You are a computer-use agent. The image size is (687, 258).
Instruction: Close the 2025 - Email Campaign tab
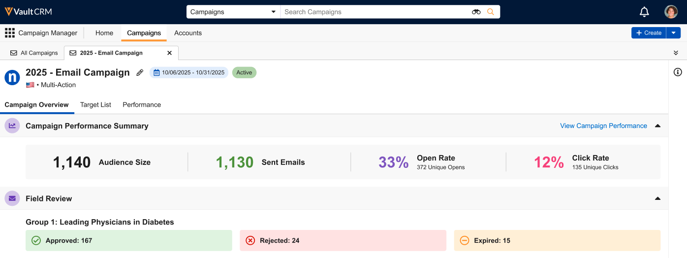[170, 53]
